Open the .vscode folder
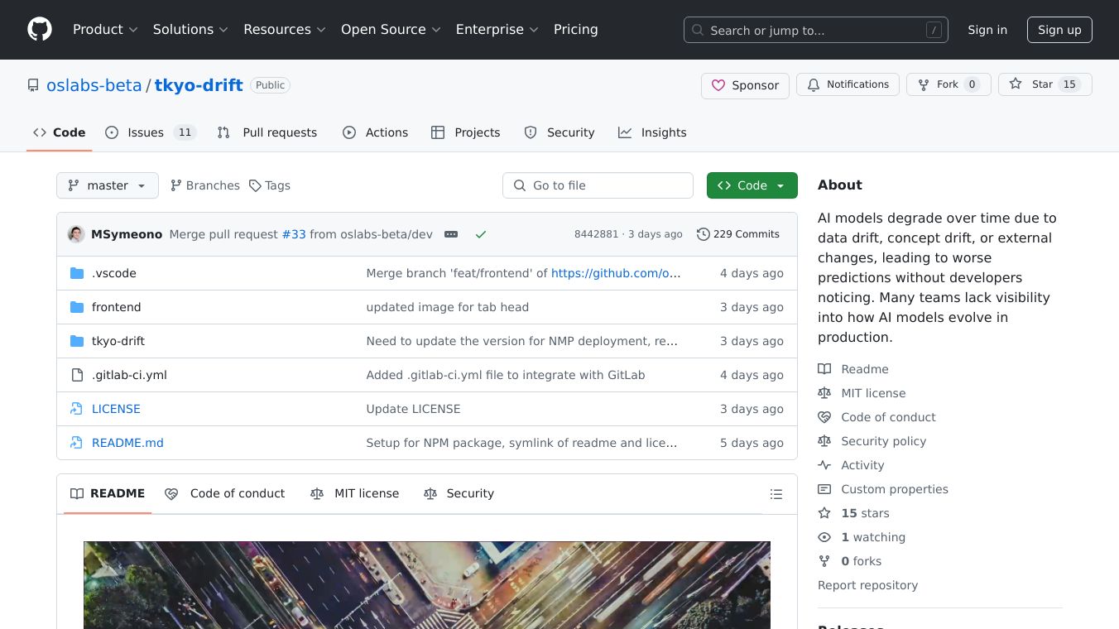The height and width of the screenshot is (629, 1119). pos(113,273)
